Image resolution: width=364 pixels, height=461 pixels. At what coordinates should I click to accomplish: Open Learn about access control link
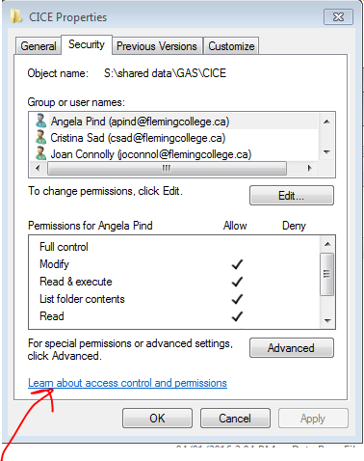coord(127,383)
